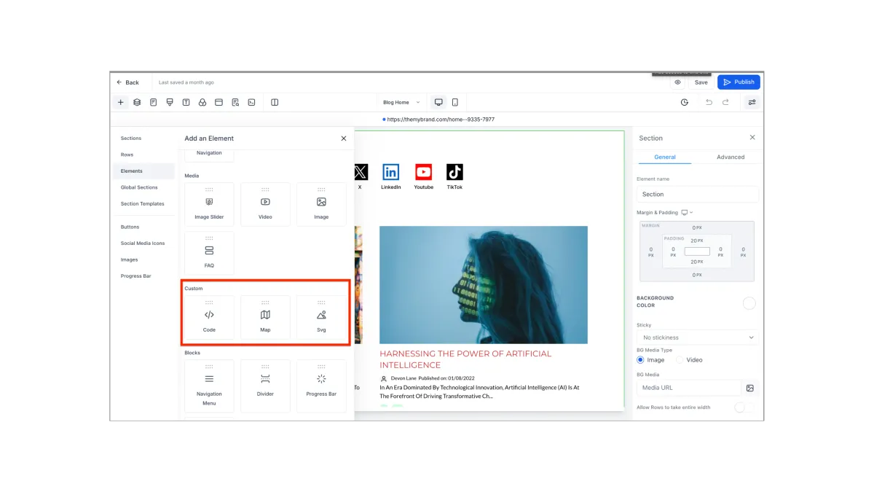The height and width of the screenshot is (492, 874).
Task: Click the Publish button
Action: tap(739, 82)
